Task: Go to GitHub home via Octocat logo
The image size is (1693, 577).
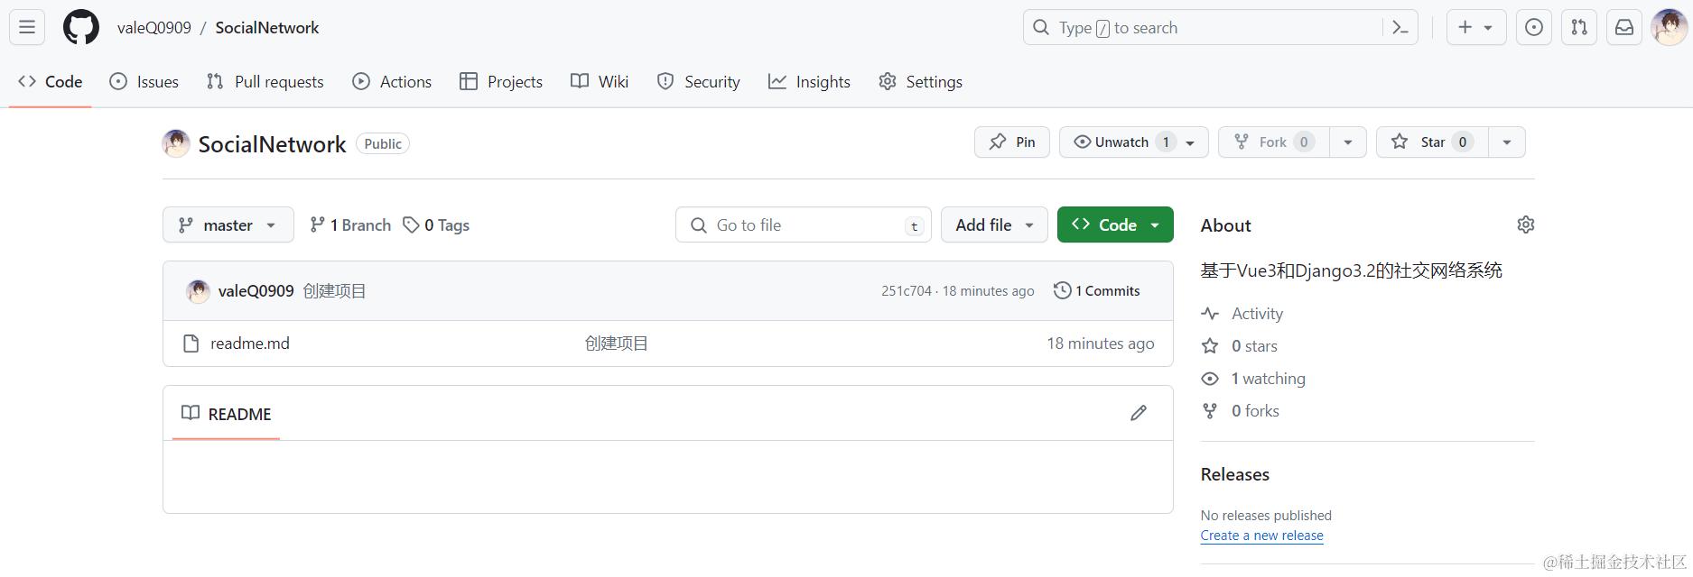Action: [x=81, y=28]
